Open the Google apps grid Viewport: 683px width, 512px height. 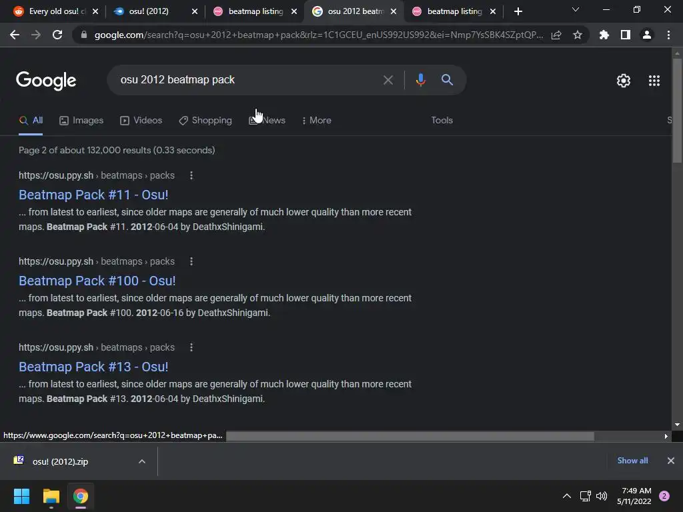click(x=654, y=81)
